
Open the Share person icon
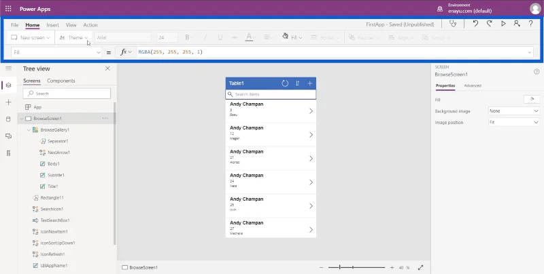(x=517, y=24)
